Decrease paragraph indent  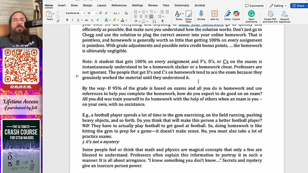tap(162, 12)
